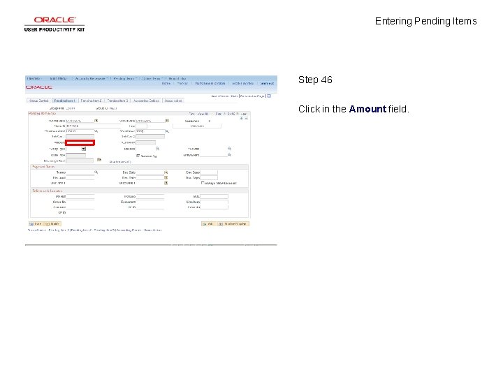
Task: Click exchange rate detail icon
Action: coord(99,160)
